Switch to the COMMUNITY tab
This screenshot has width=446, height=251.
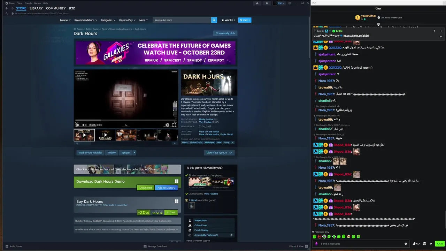pyautogui.click(x=56, y=8)
